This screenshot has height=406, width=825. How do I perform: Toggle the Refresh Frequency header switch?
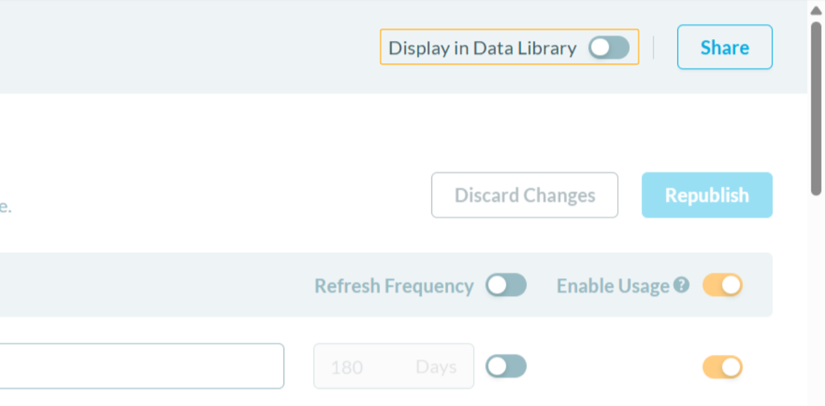[506, 286]
